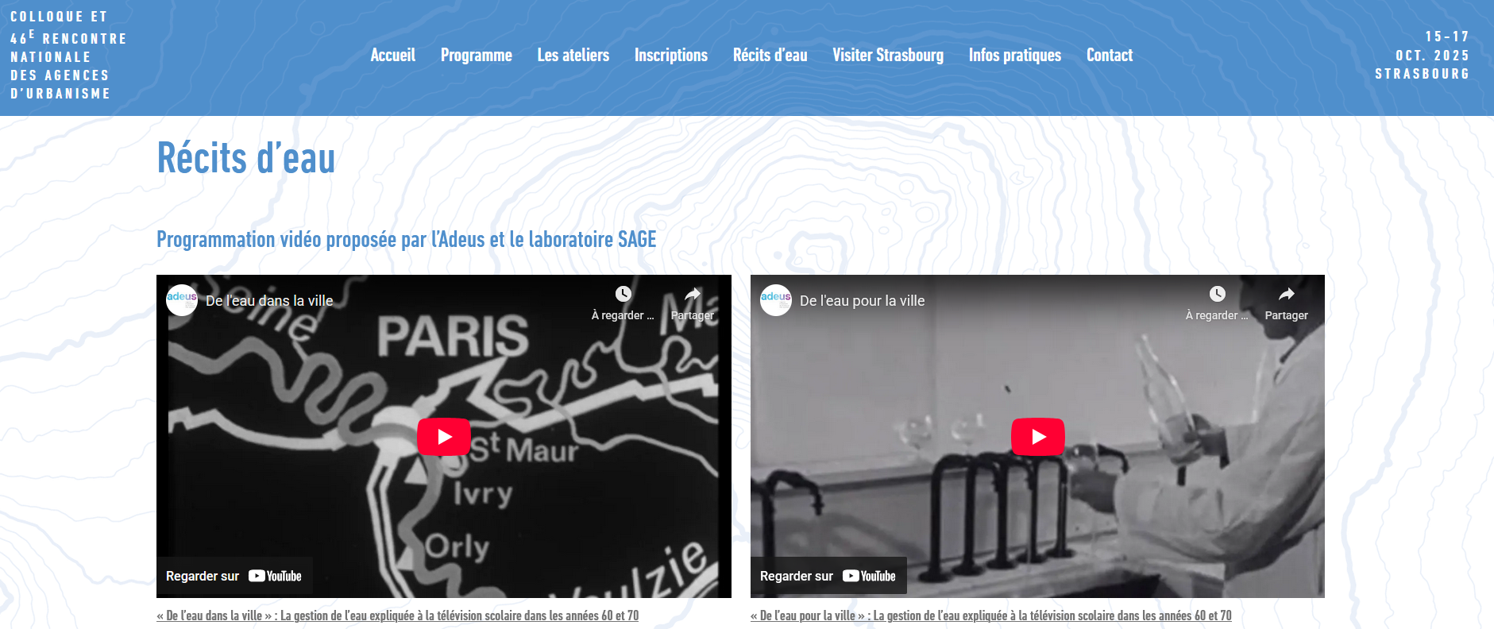Go to Infos pratiques page
The image size is (1494, 629).
coord(1015,55)
